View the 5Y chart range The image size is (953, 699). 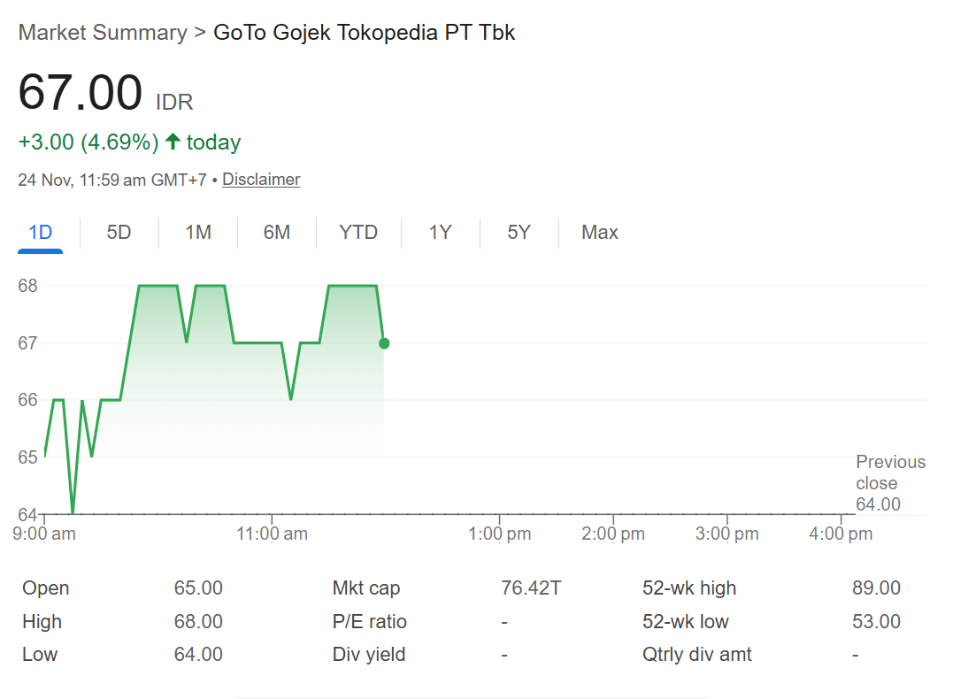(x=519, y=233)
